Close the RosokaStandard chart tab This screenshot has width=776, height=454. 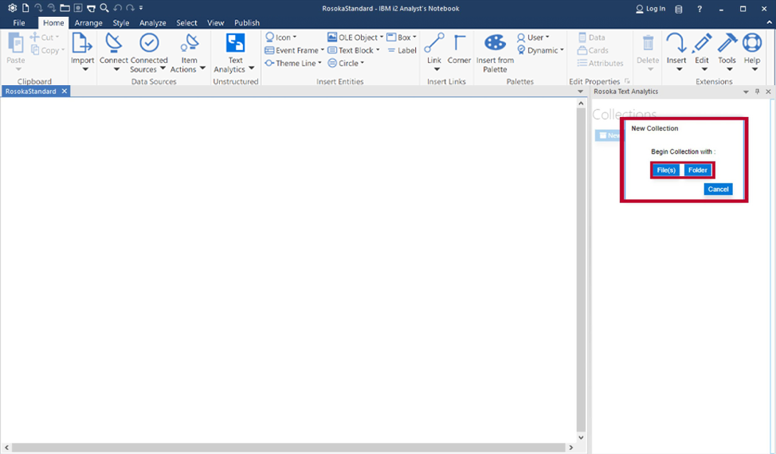point(65,92)
